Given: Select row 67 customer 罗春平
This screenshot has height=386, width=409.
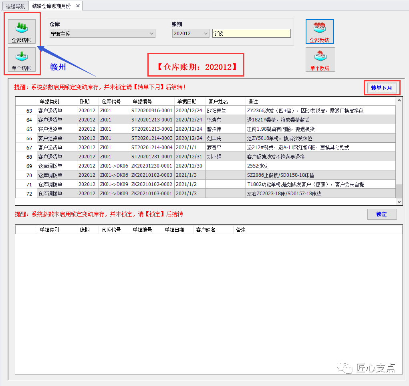Looking at the screenshot, I should click(226, 148).
